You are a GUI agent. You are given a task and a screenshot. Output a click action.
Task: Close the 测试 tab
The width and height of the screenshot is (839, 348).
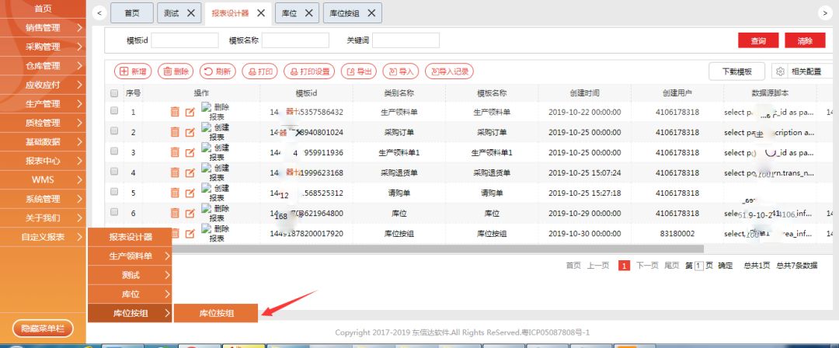point(190,13)
